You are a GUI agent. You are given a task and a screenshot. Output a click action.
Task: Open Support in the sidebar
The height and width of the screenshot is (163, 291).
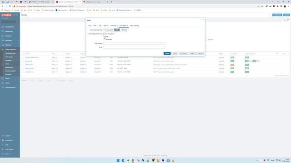pos(8,136)
